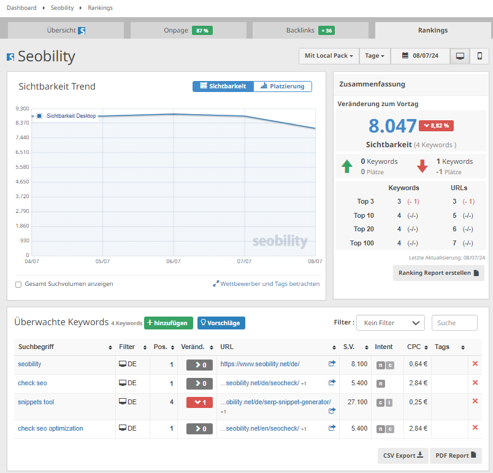Go to Rankings breadcrumb
Image resolution: width=493 pixels, height=473 pixels.
101,8
